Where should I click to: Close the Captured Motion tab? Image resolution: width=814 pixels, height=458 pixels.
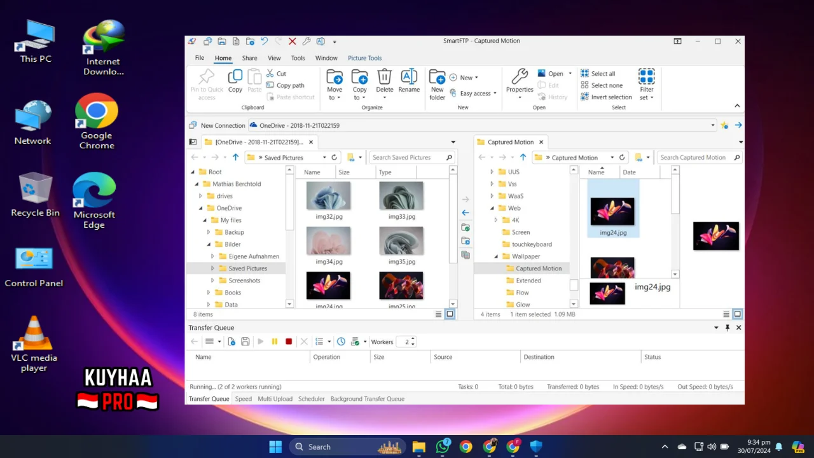(x=541, y=142)
